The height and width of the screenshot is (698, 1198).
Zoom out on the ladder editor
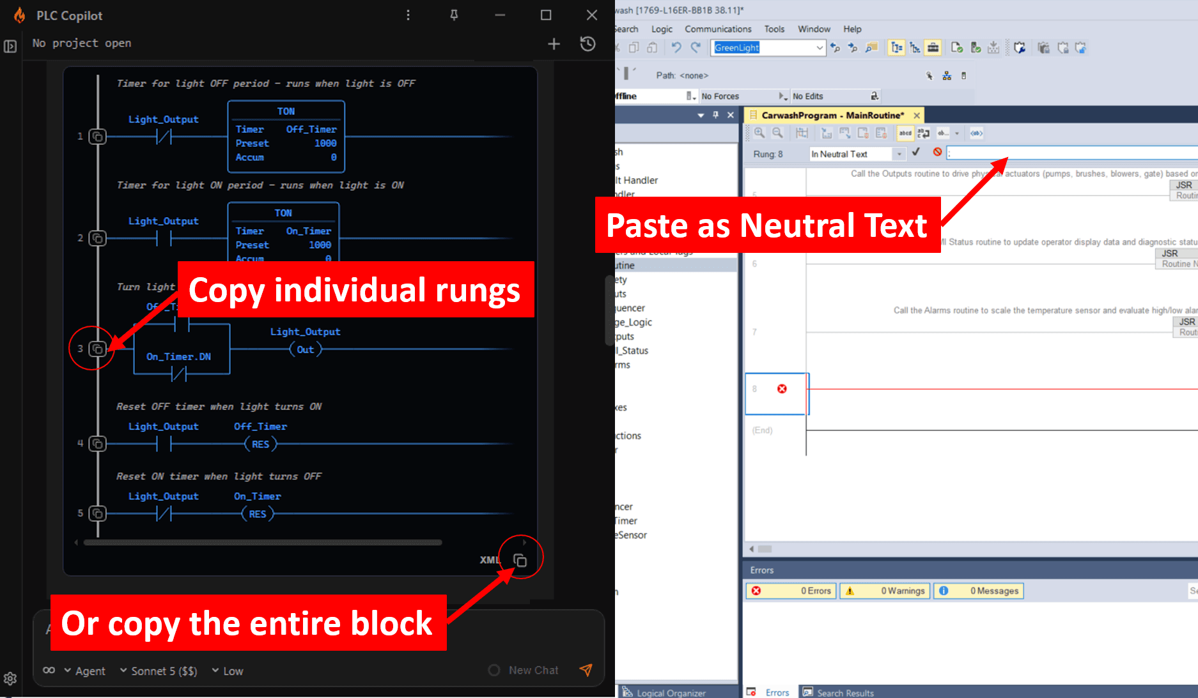[777, 133]
